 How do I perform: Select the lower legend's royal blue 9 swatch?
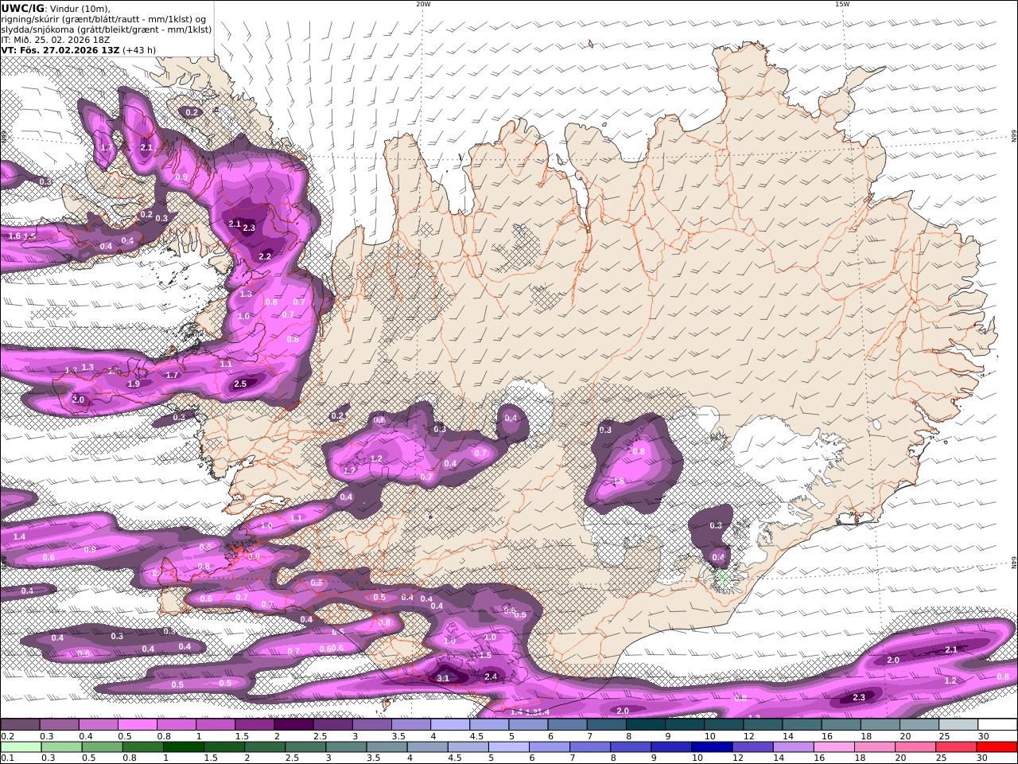tap(671, 746)
